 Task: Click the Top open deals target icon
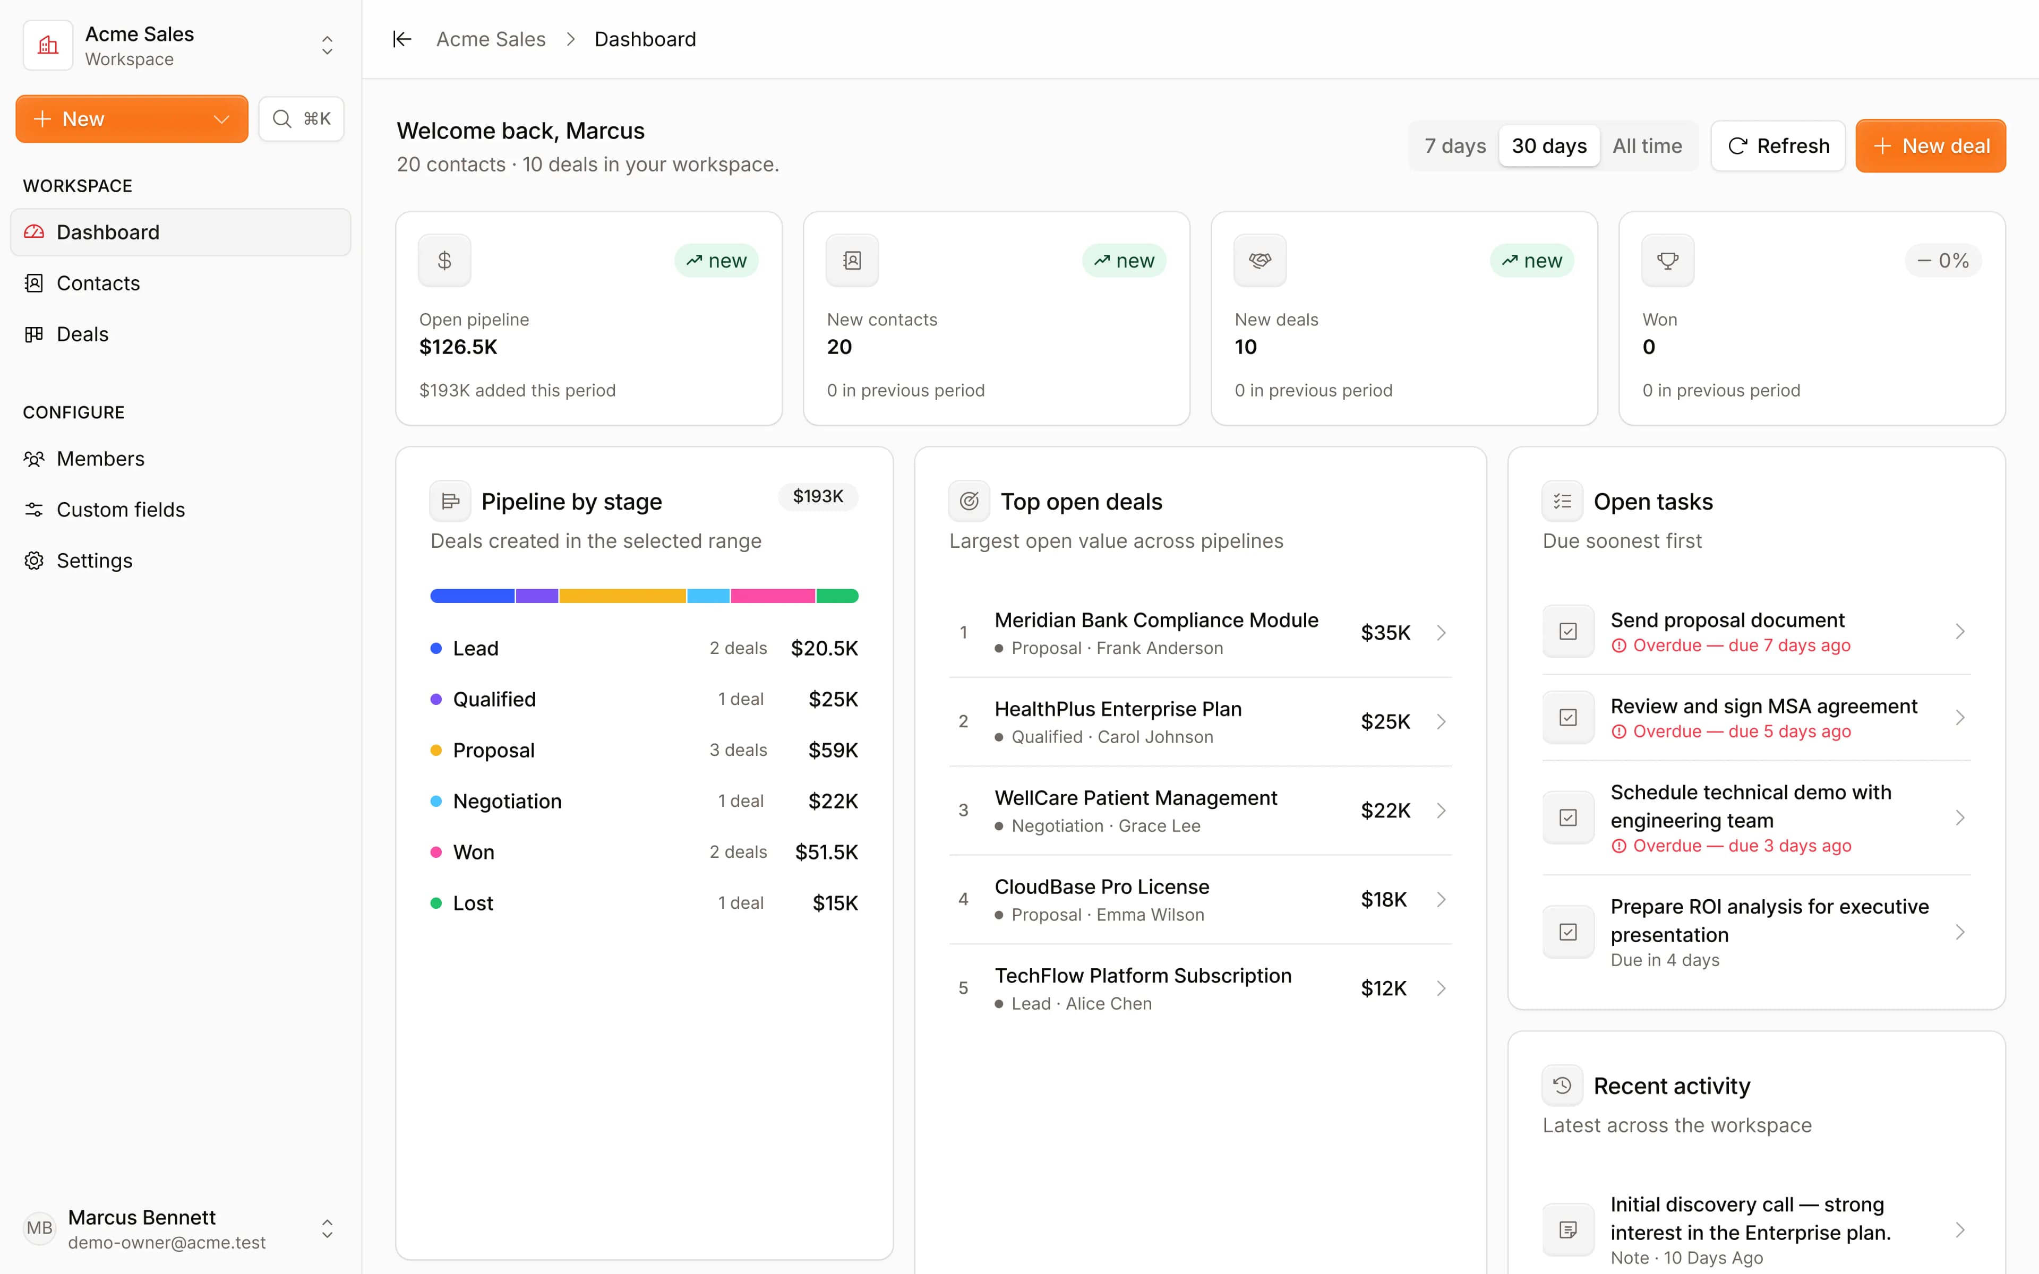970,501
